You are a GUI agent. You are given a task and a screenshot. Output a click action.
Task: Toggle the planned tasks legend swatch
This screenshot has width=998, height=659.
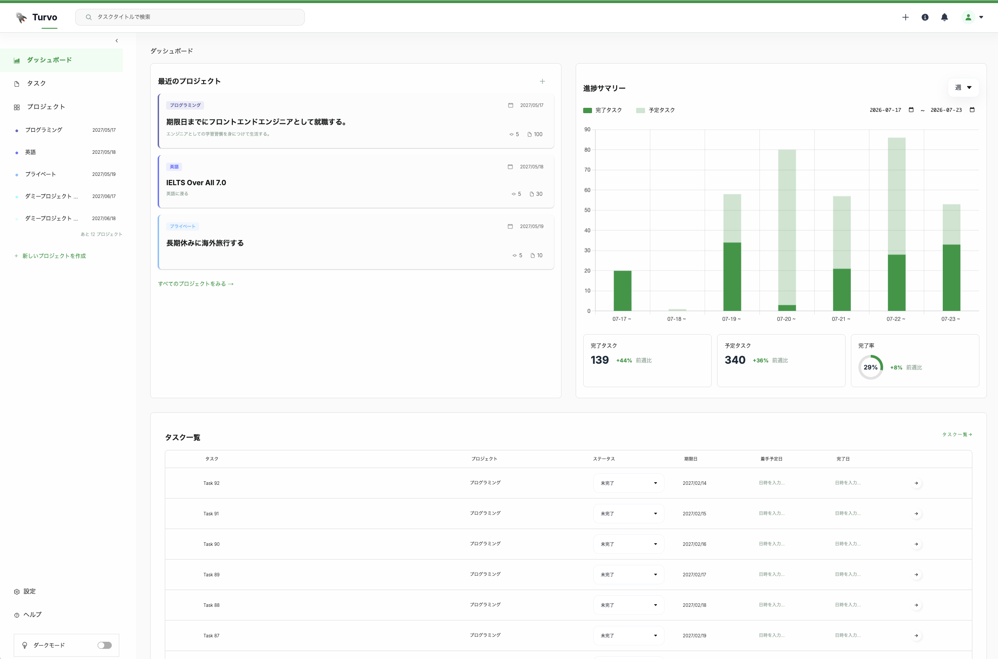point(640,110)
